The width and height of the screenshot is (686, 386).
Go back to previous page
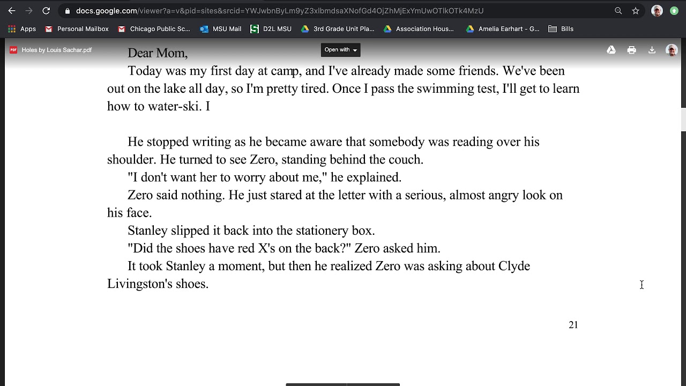point(12,11)
